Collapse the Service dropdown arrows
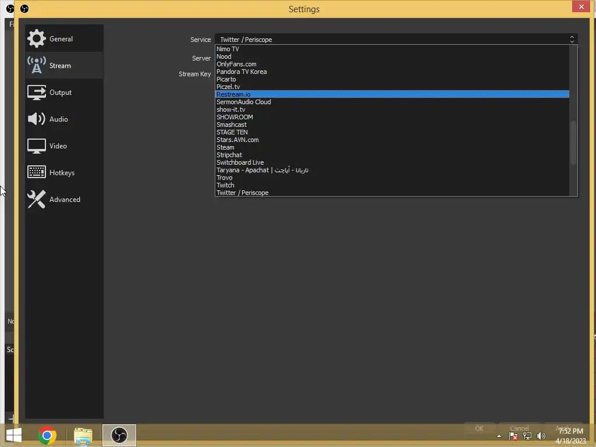 click(x=572, y=39)
